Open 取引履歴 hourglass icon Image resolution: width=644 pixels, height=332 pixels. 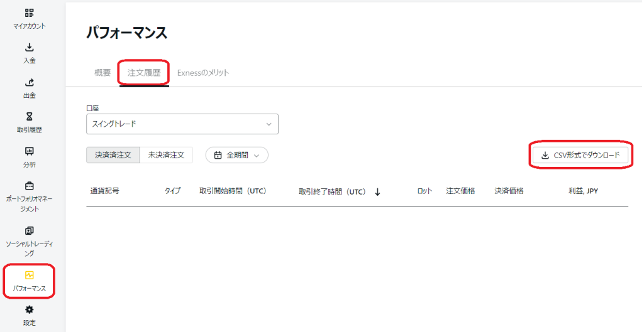pyautogui.click(x=30, y=117)
